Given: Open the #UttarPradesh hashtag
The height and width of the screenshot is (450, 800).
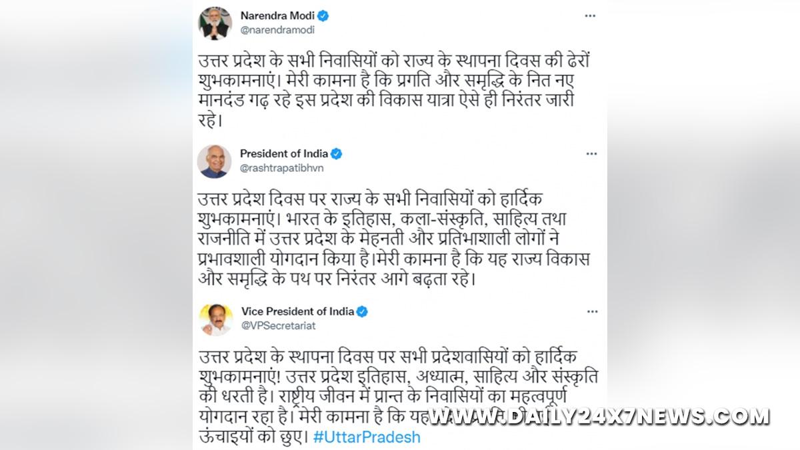Looking at the screenshot, I should (x=366, y=437).
